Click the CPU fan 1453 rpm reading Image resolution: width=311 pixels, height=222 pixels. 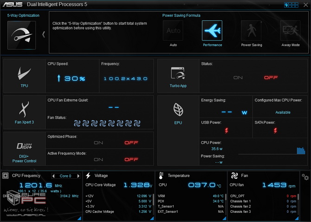coord(279,185)
